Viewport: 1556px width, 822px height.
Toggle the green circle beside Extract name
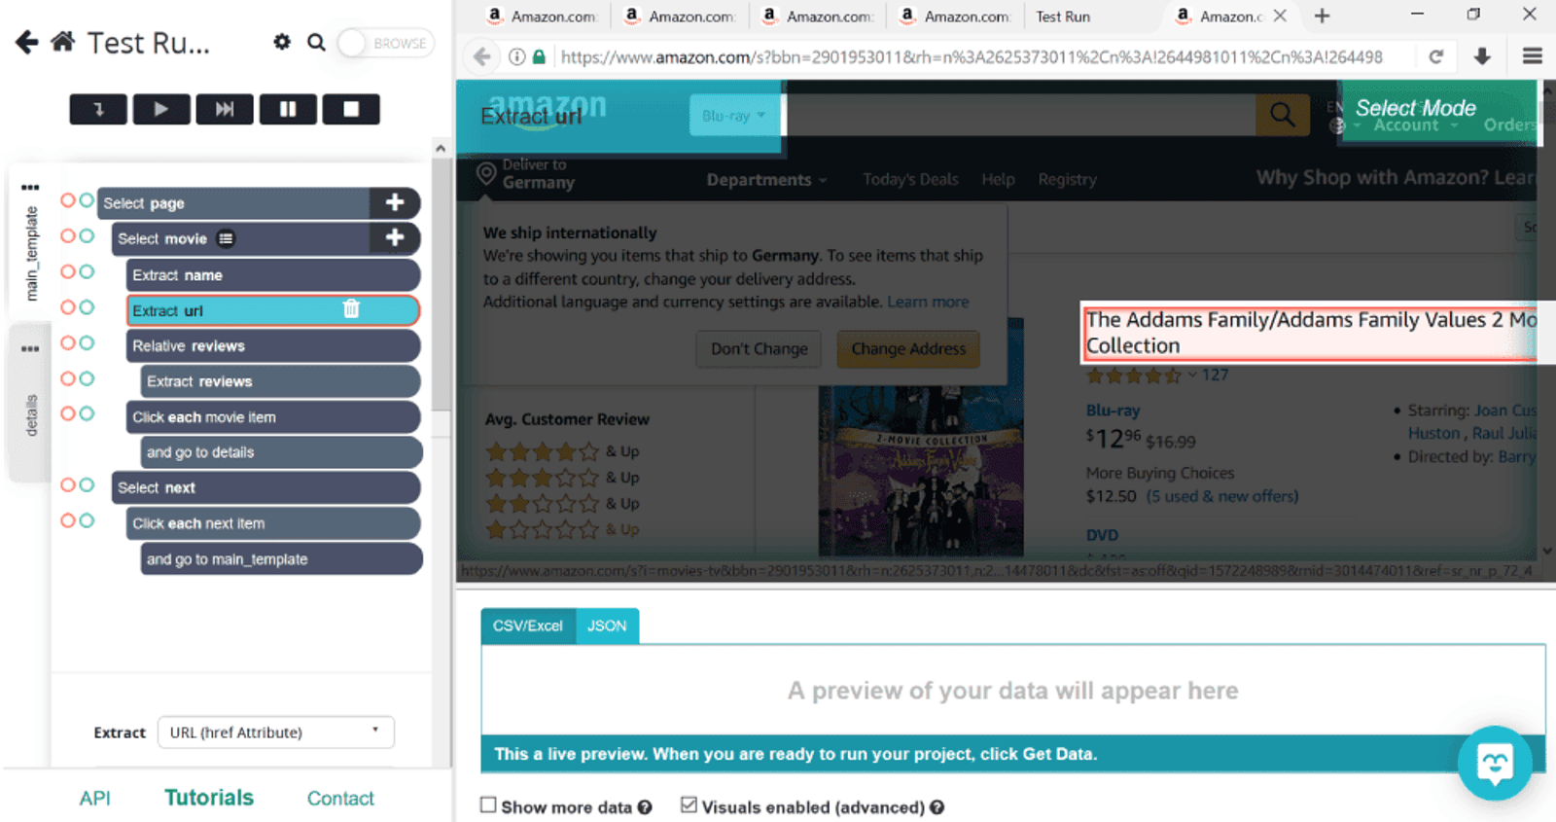coord(87,271)
